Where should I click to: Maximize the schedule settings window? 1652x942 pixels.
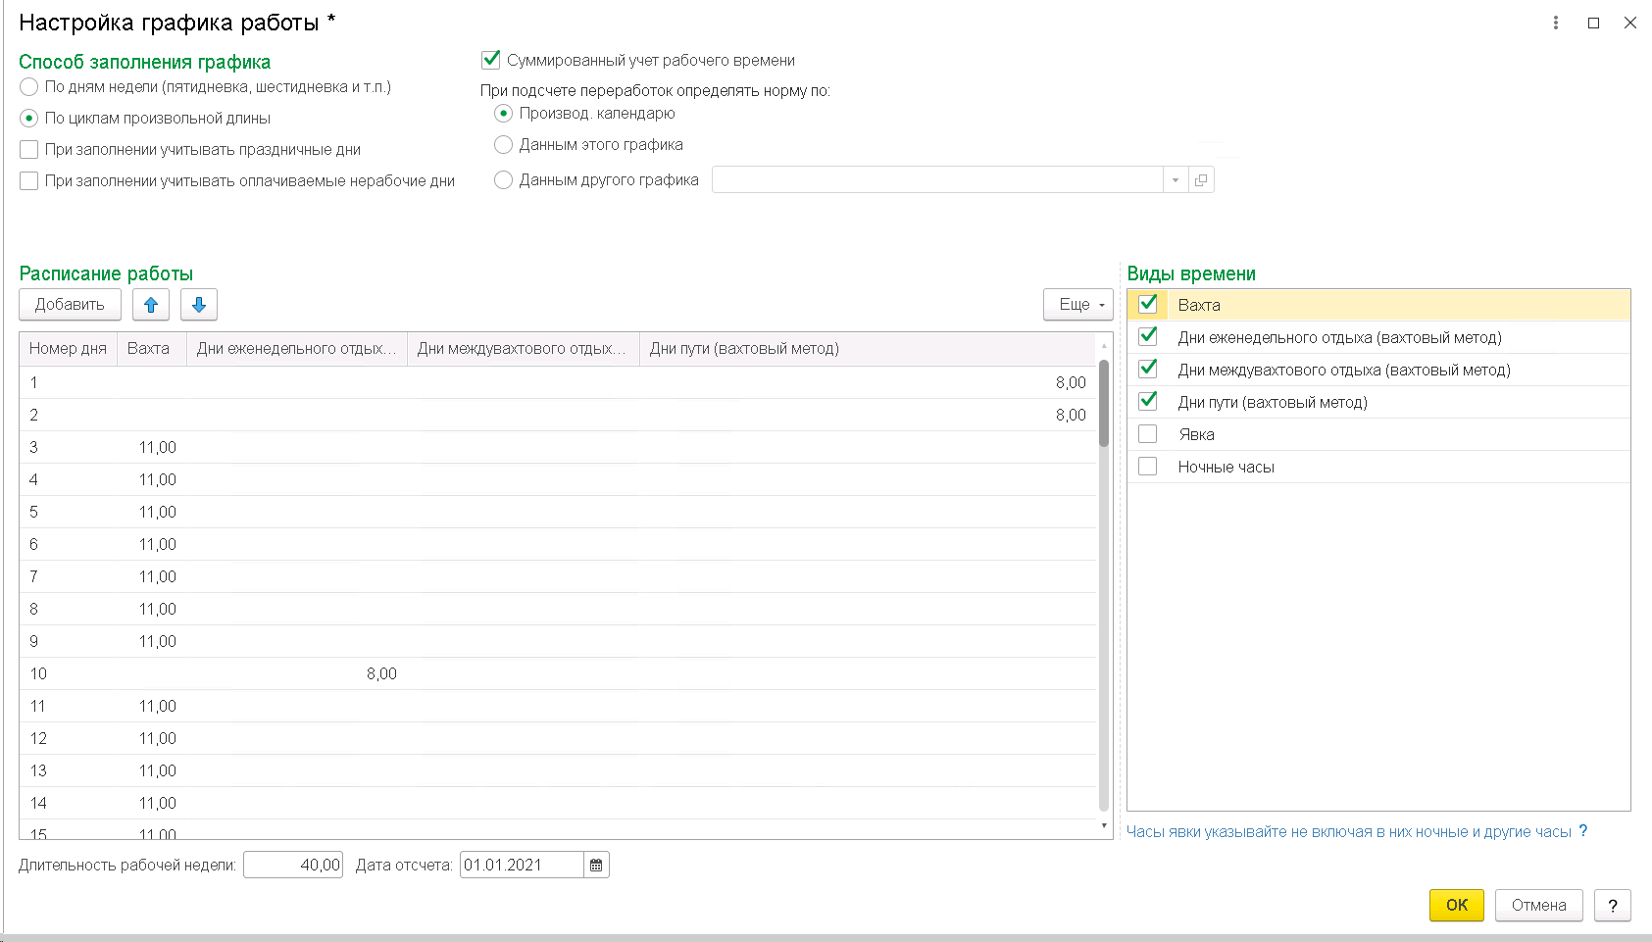coord(1594,23)
